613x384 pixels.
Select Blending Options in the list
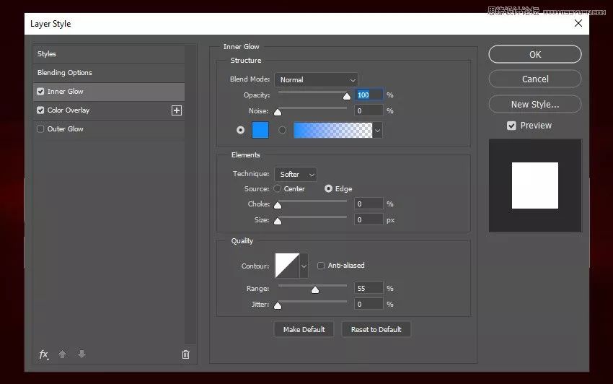pyautogui.click(x=109, y=73)
